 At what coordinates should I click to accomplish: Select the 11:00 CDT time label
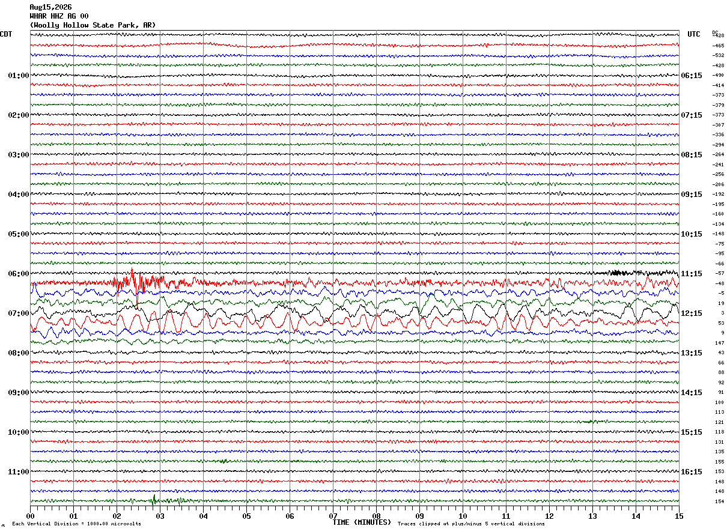point(18,472)
